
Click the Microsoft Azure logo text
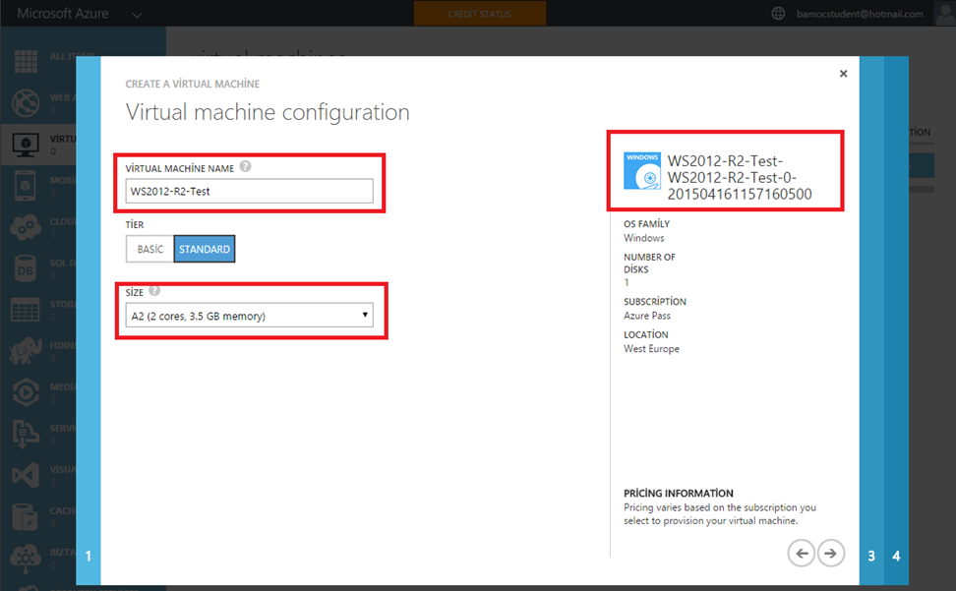tap(63, 14)
